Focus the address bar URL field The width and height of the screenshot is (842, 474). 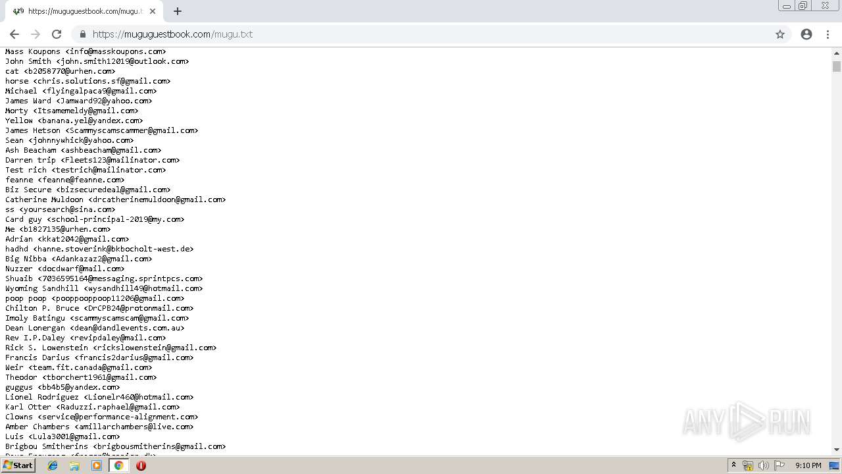tap(421, 34)
